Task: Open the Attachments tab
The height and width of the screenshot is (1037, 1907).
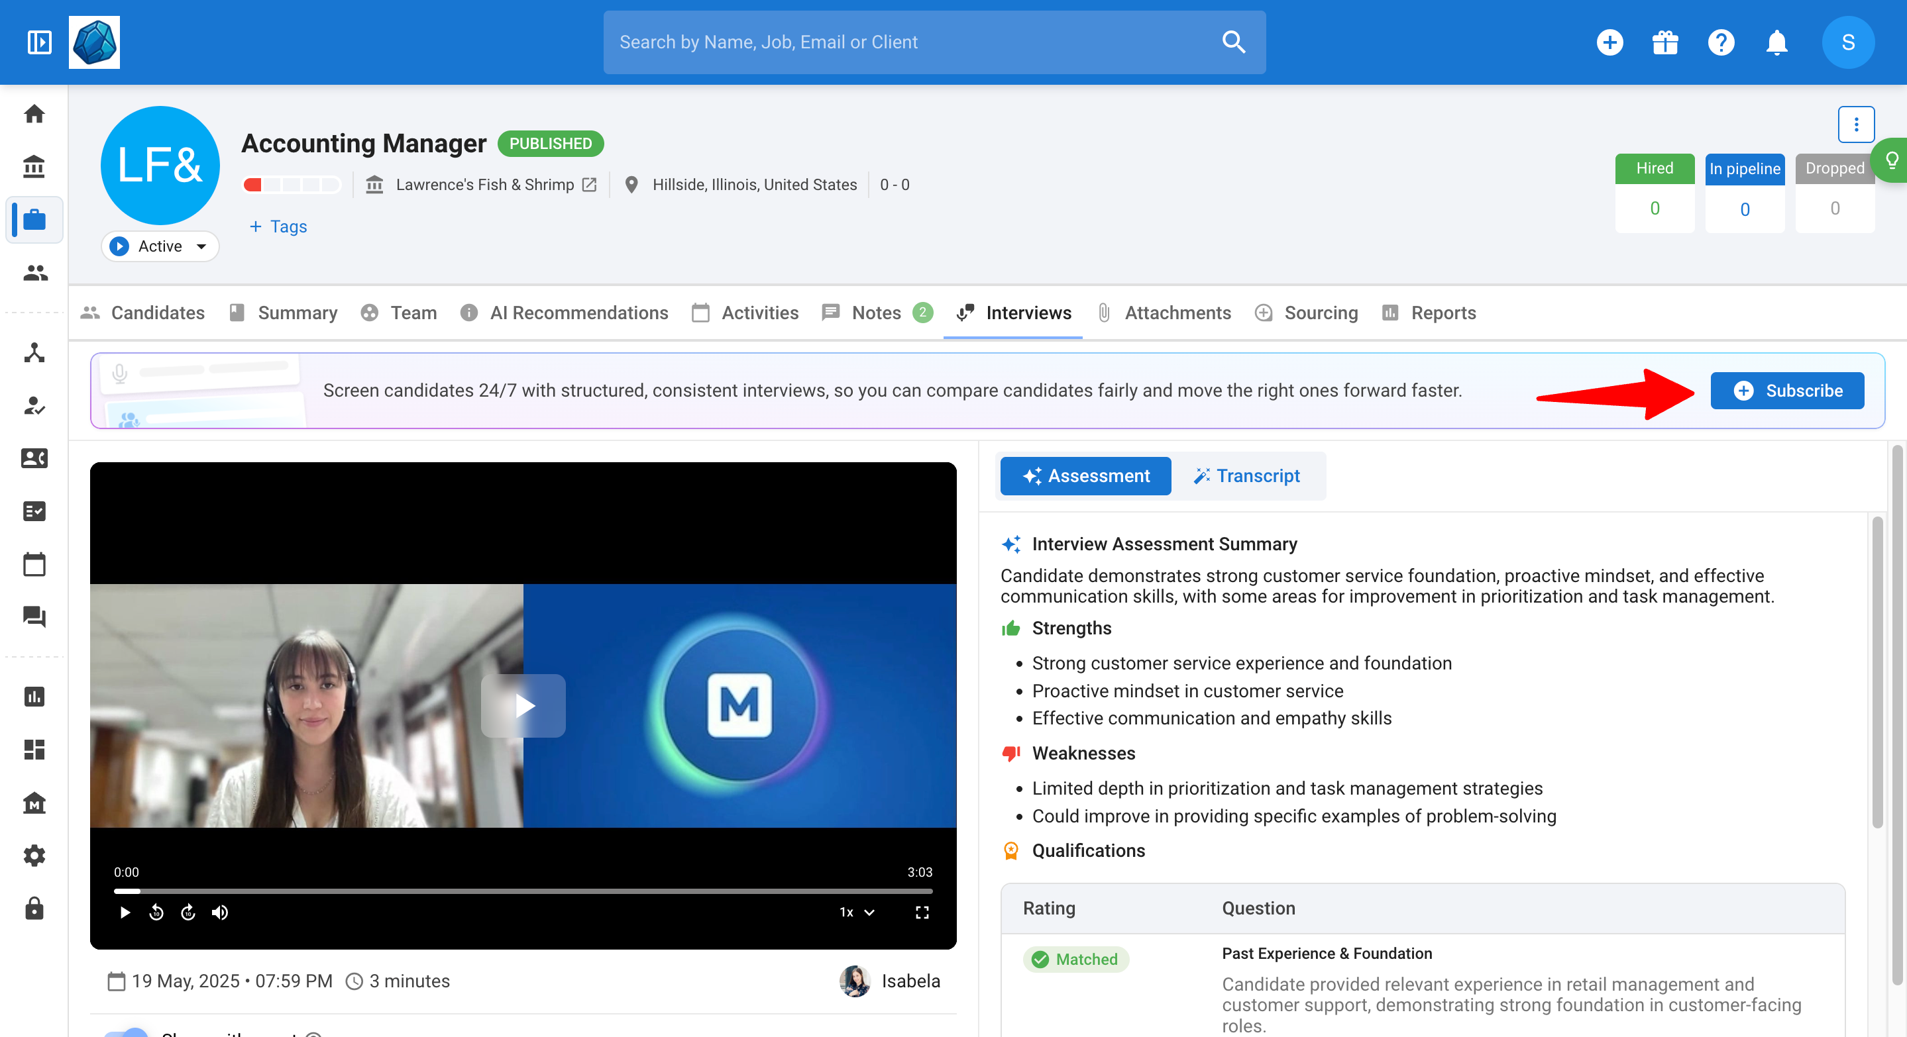Action: tap(1163, 313)
